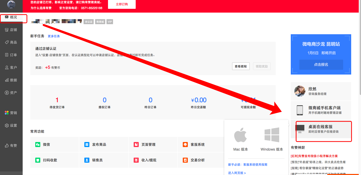Click the 微电商沙龙 昆明站 banner title

tap(321, 44)
